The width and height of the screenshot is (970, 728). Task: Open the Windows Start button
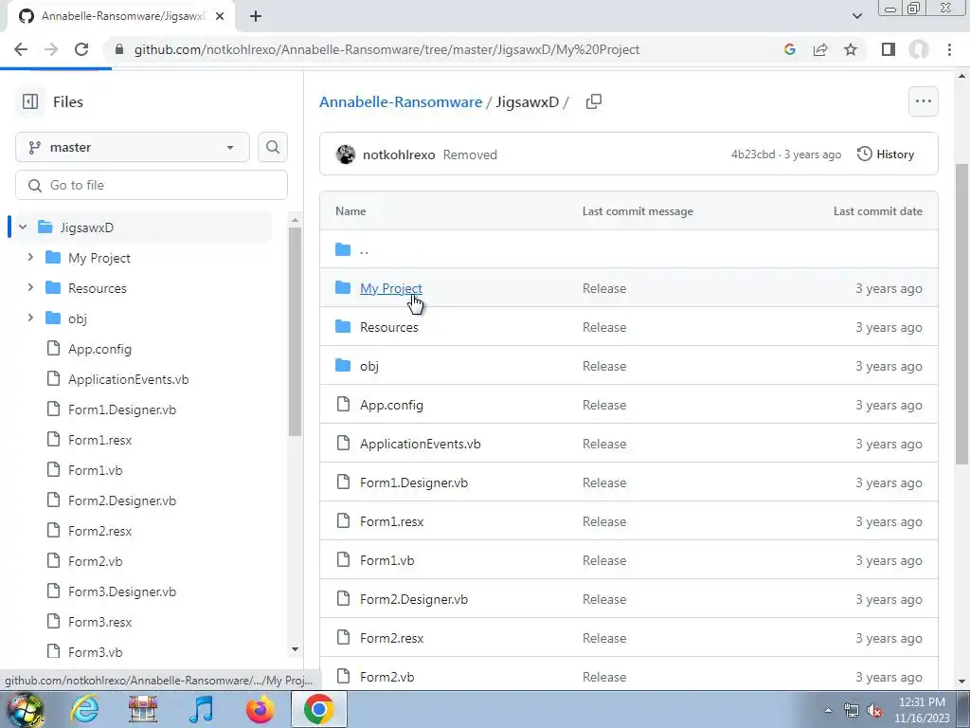tap(24, 709)
